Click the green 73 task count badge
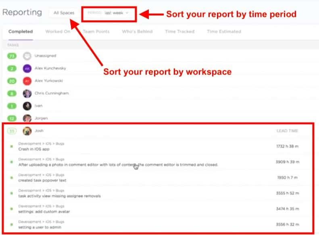The image size is (319, 235). coord(12,56)
